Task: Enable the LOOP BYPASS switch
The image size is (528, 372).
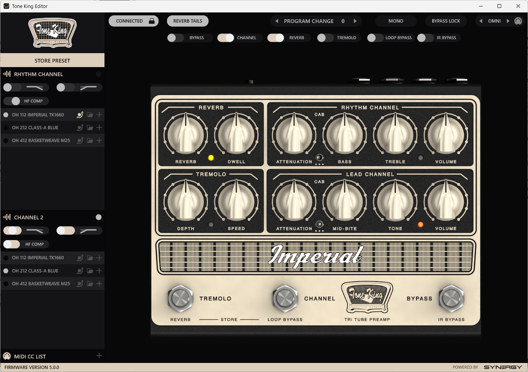Action: 376,38
